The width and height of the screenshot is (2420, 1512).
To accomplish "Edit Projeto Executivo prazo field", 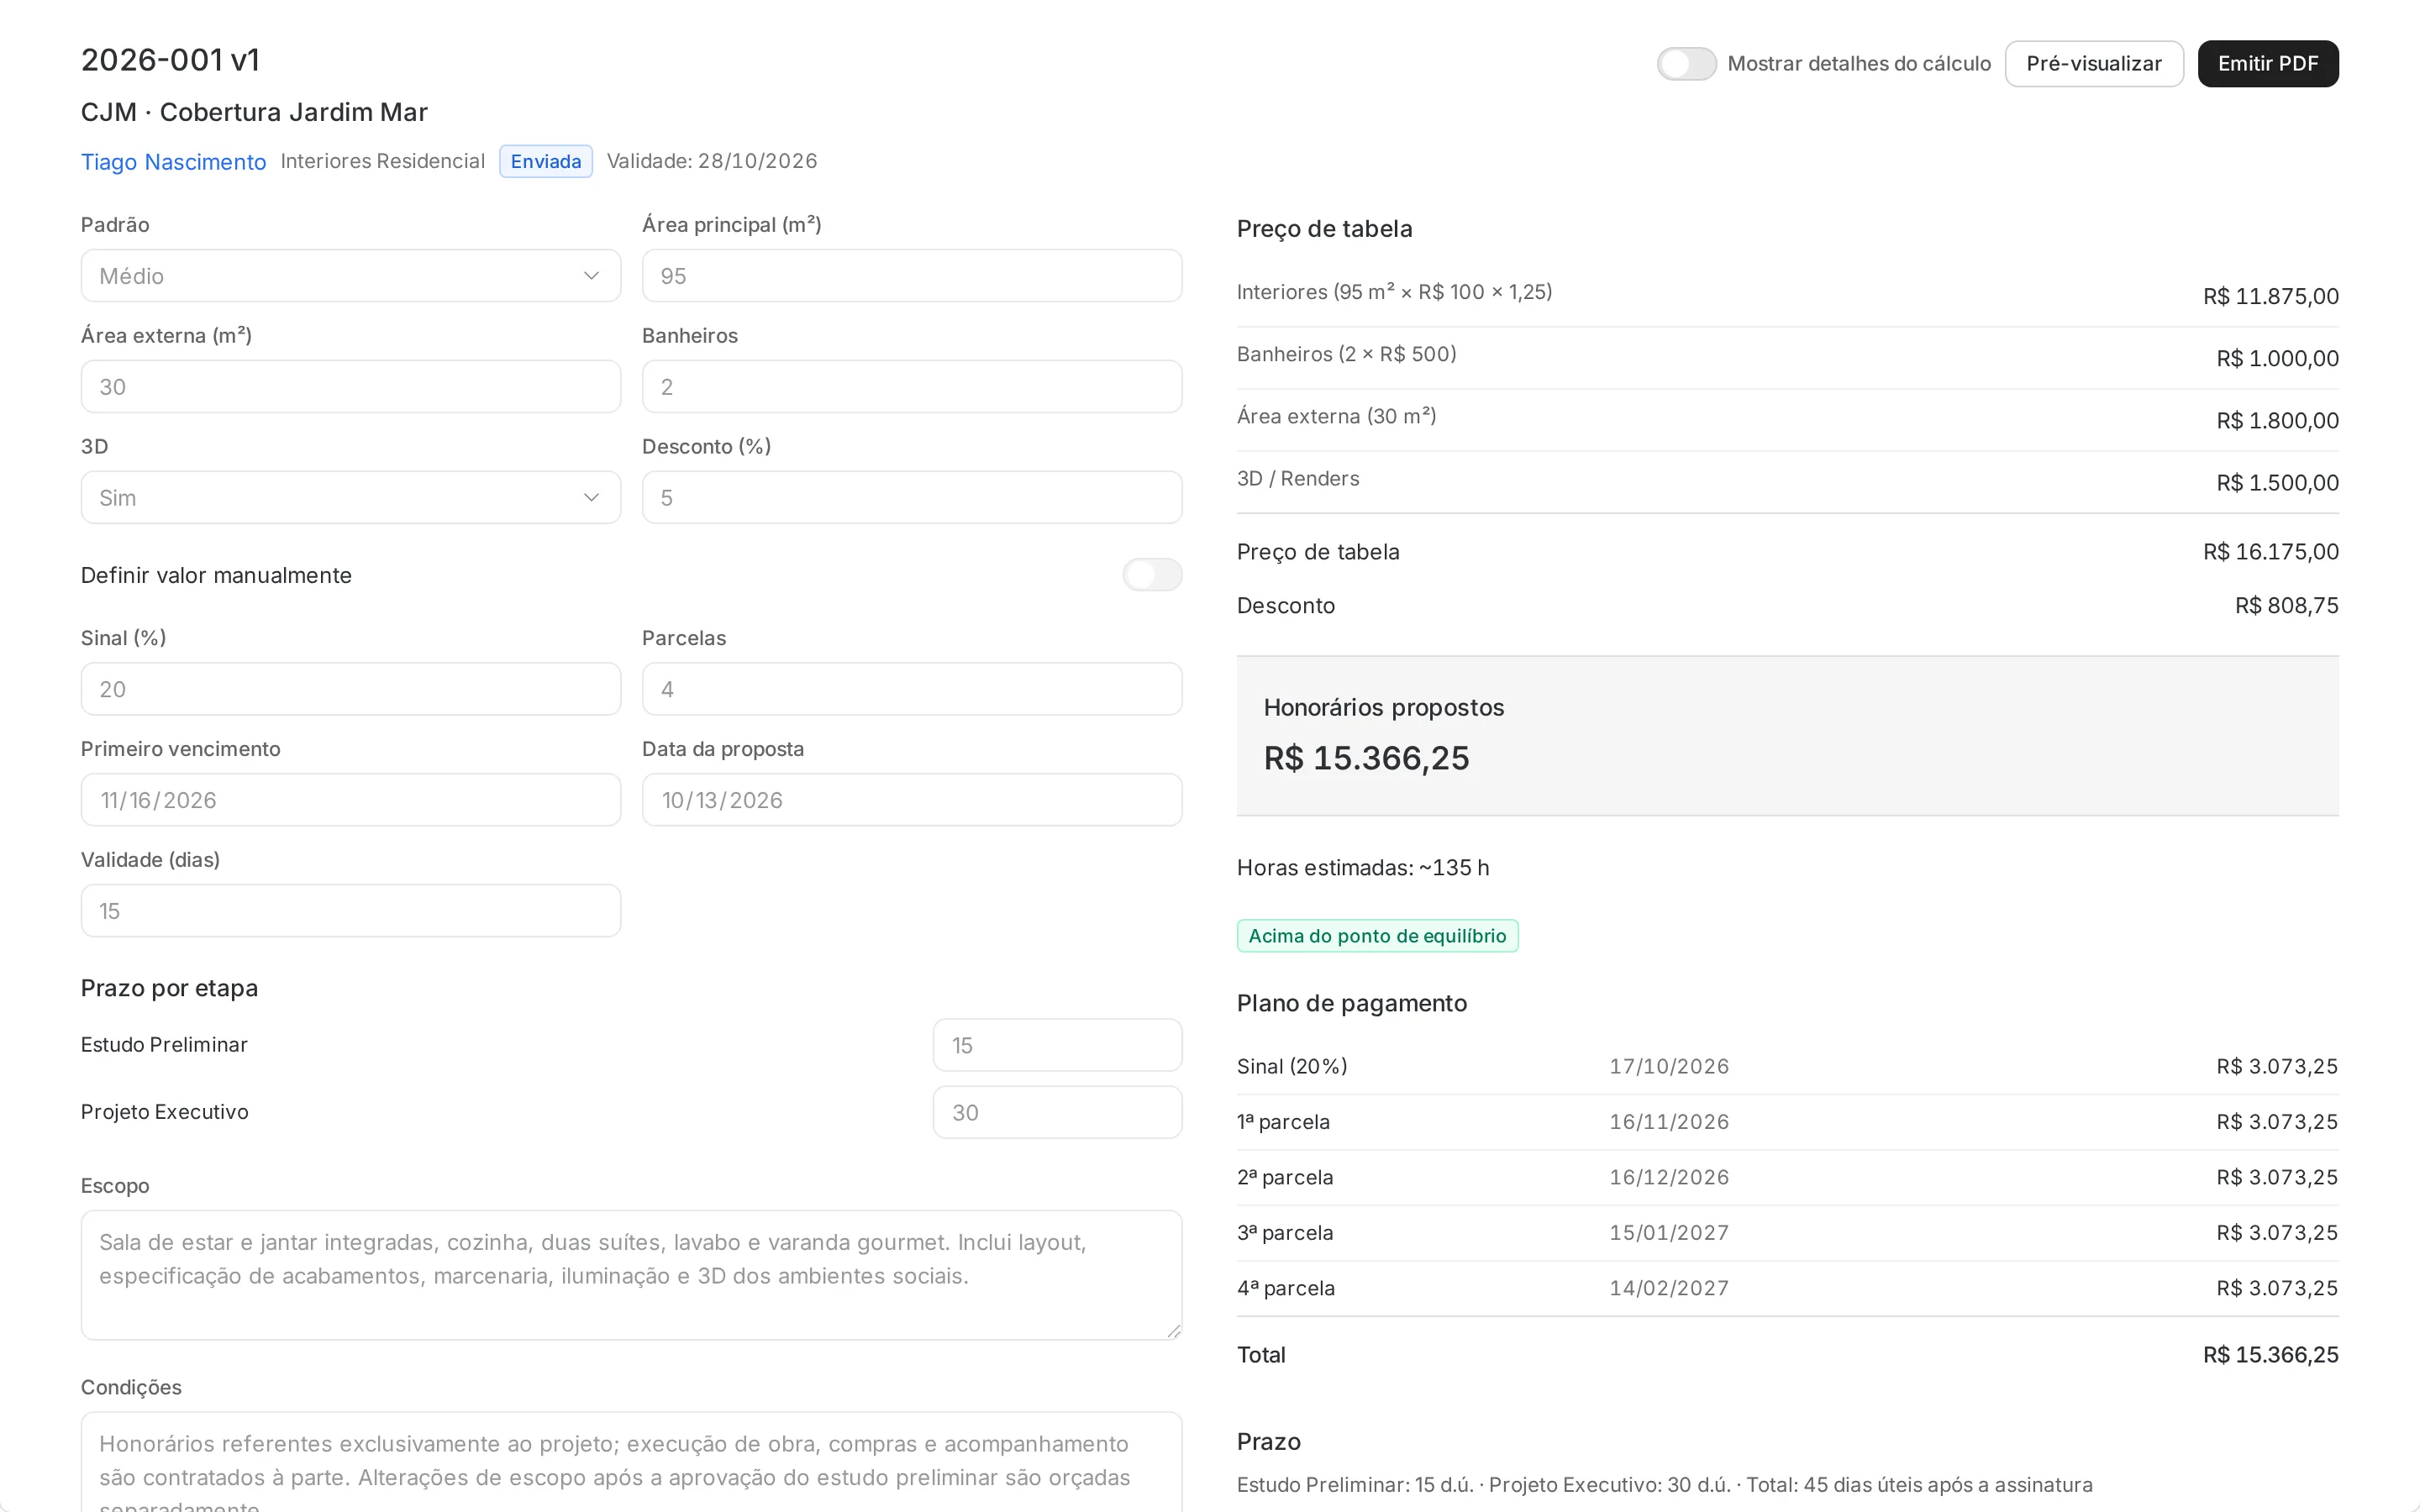I will pyautogui.click(x=1057, y=1112).
